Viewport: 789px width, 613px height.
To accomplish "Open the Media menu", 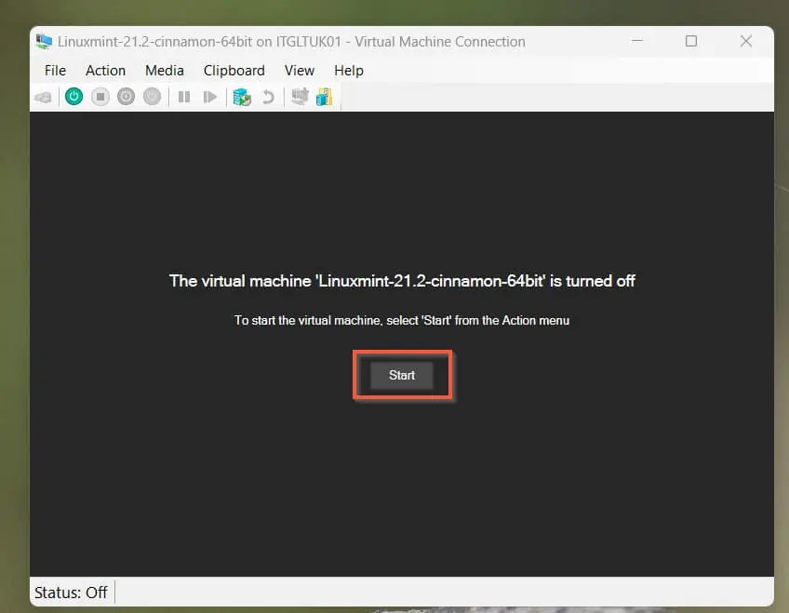I will [165, 71].
